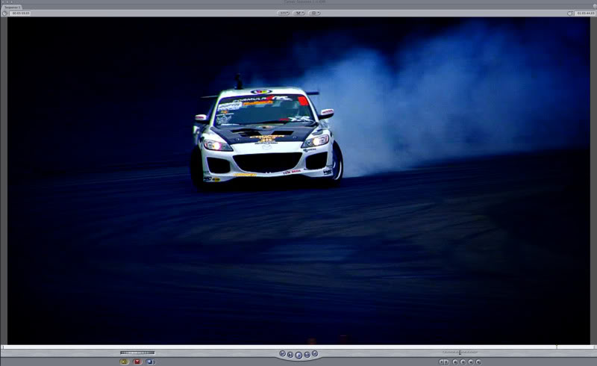Go to the previous edit point
597x366 pixels.
pos(283,354)
